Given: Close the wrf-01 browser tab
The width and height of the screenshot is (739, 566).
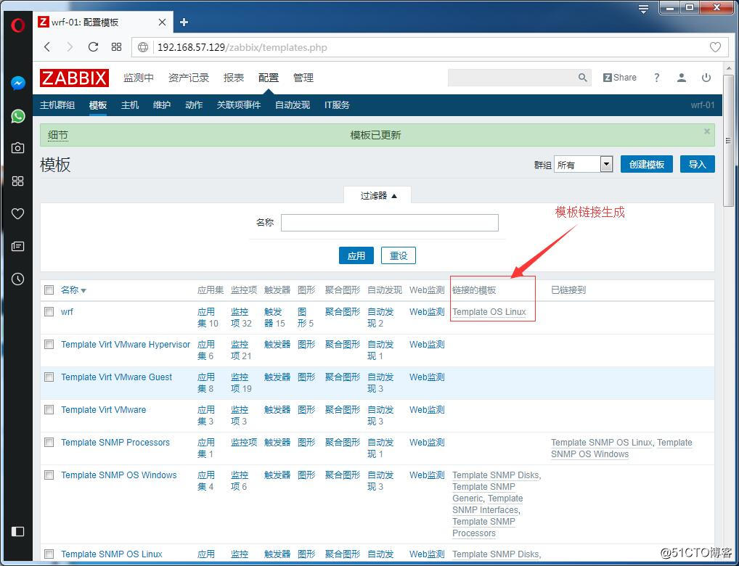Looking at the screenshot, I should pyautogui.click(x=162, y=22).
